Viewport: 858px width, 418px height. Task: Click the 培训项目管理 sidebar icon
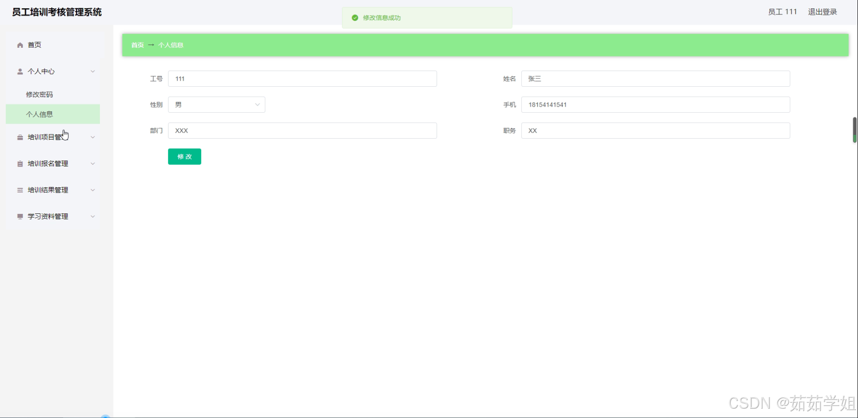pyautogui.click(x=20, y=137)
